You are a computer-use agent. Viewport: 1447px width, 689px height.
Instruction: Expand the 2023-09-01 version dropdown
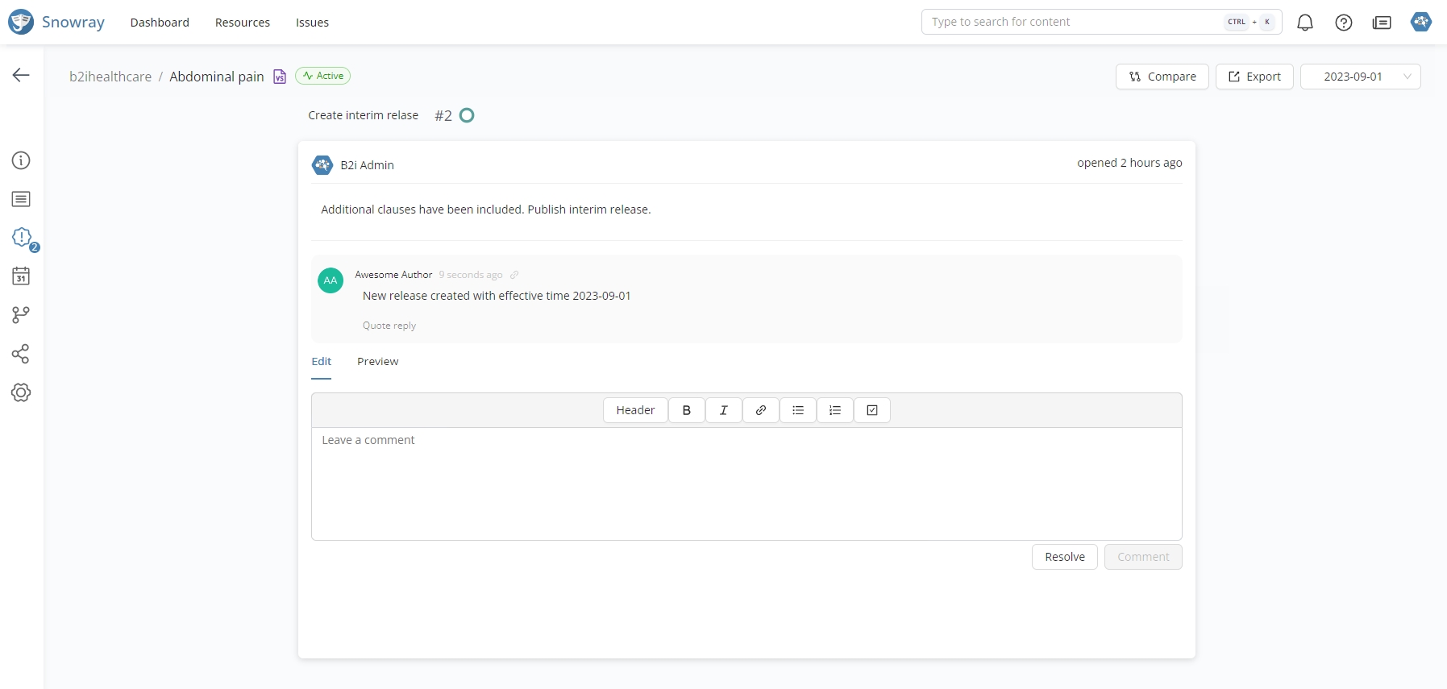pyautogui.click(x=1360, y=77)
